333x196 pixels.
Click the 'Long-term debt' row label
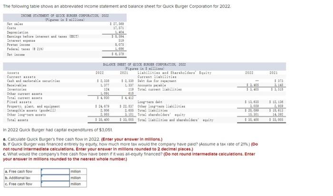tap(150, 102)
